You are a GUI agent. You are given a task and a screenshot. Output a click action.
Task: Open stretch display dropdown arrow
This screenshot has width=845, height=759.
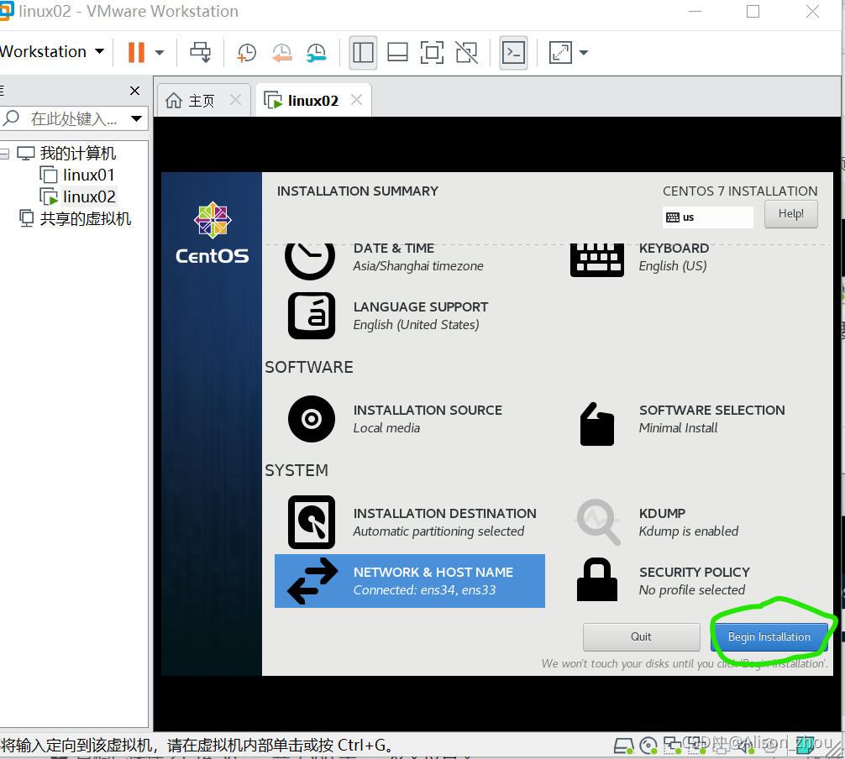(x=584, y=53)
